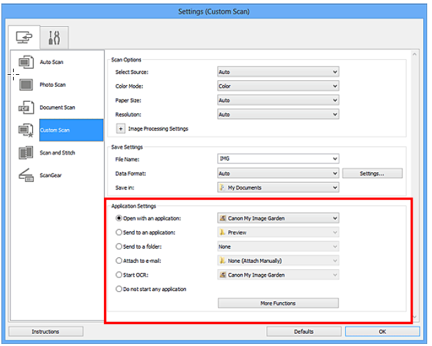Open the Select Source dropdown
Screen dimensions: 432x346
coord(277,71)
